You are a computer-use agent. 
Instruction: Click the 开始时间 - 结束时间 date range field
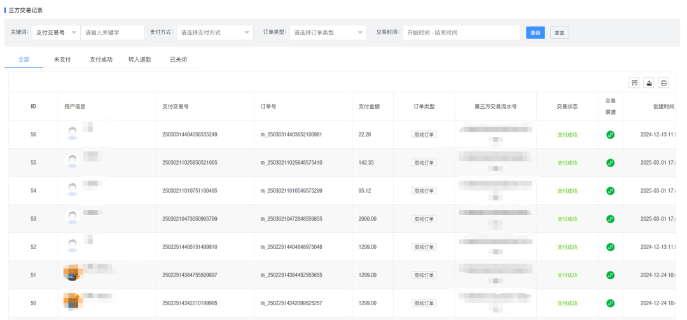pyautogui.click(x=461, y=32)
